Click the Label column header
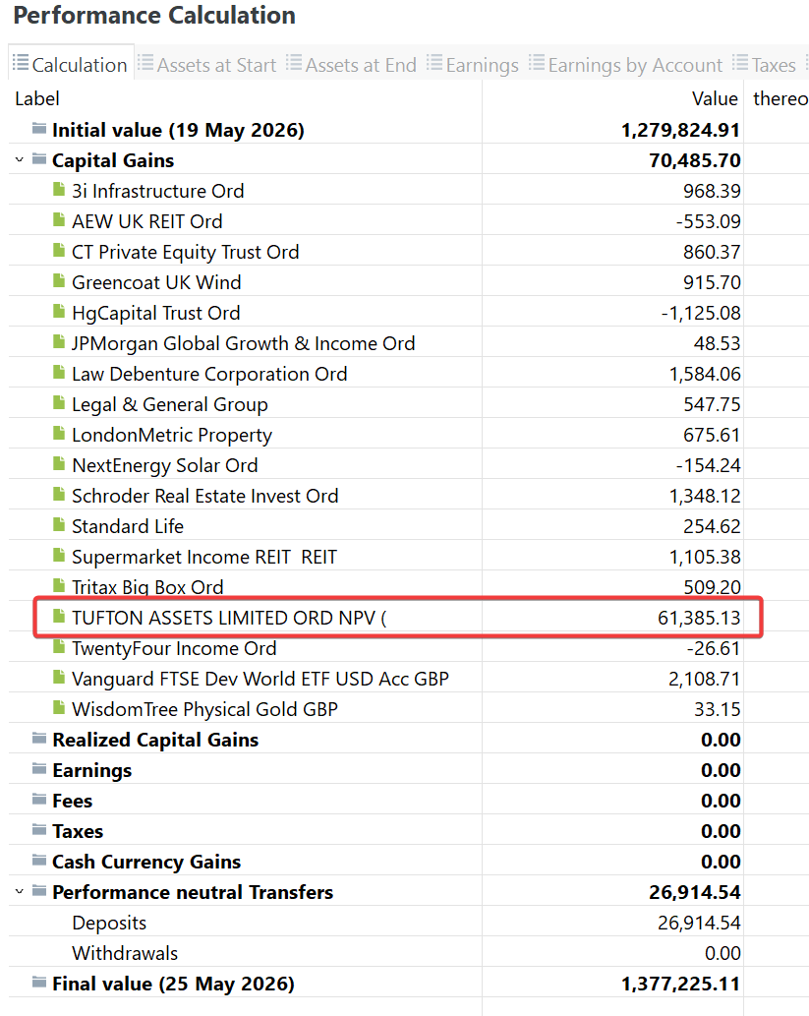Image resolution: width=809 pixels, height=1016 pixels. (x=37, y=98)
